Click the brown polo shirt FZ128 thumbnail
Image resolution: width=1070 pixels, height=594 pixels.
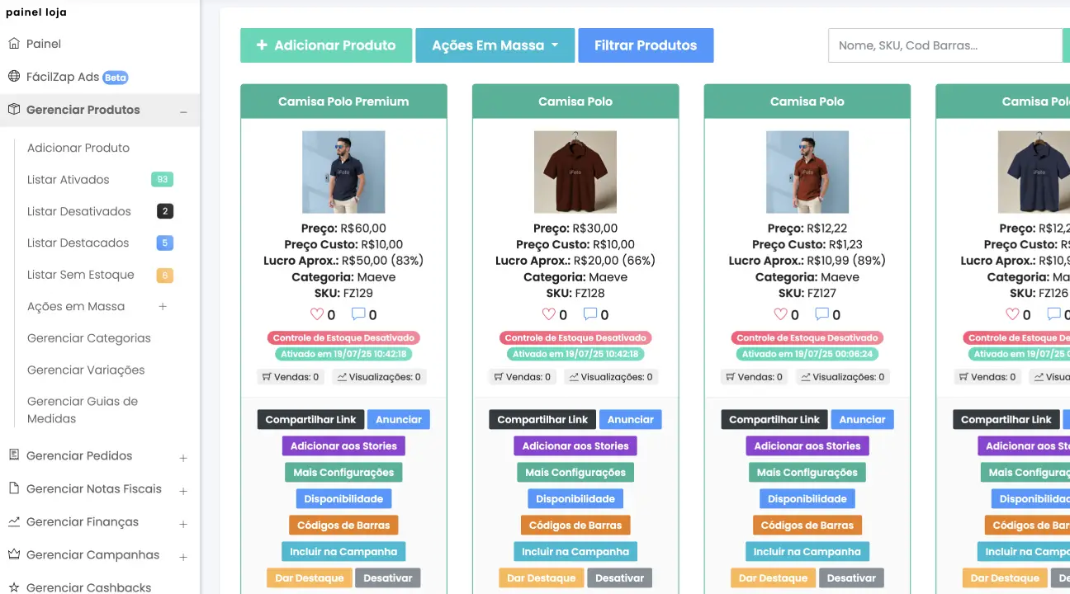click(x=575, y=172)
